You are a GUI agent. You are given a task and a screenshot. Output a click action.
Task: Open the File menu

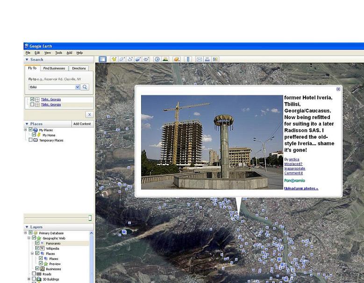[28, 53]
